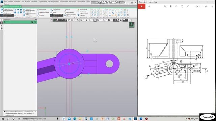Click the Delete trash icon in Photos
The image size is (216, 121).
[x=171, y=6]
